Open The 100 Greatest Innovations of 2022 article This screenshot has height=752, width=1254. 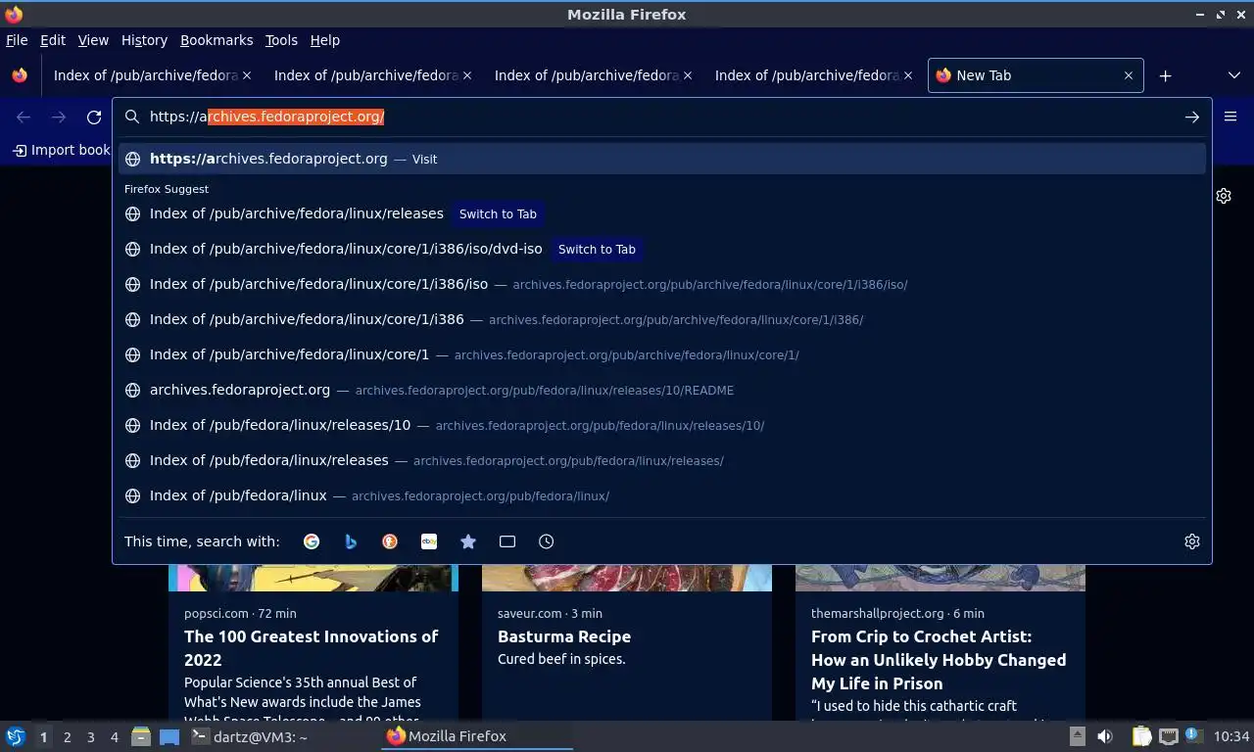point(311,647)
